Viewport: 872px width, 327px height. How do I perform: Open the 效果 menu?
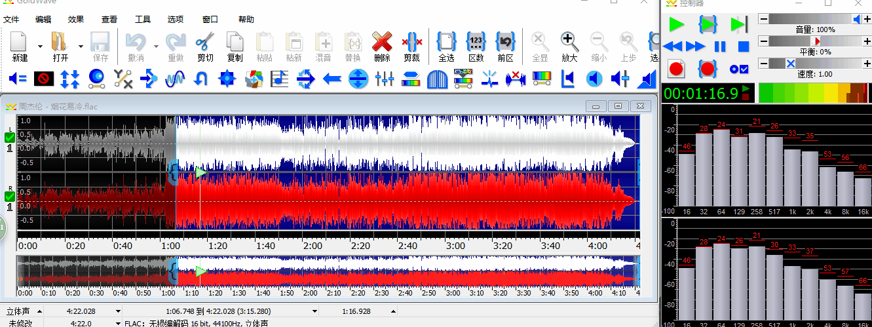[x=76, y=20]
